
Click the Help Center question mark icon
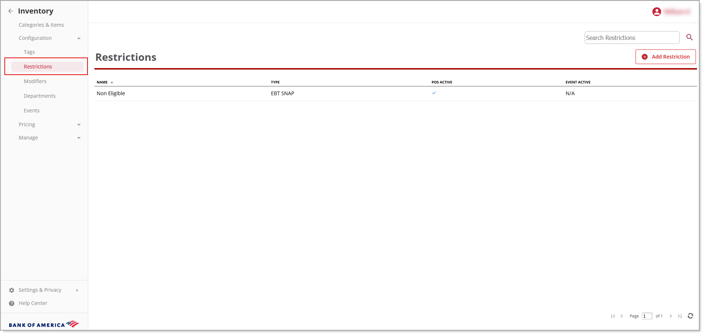point(11,303)
